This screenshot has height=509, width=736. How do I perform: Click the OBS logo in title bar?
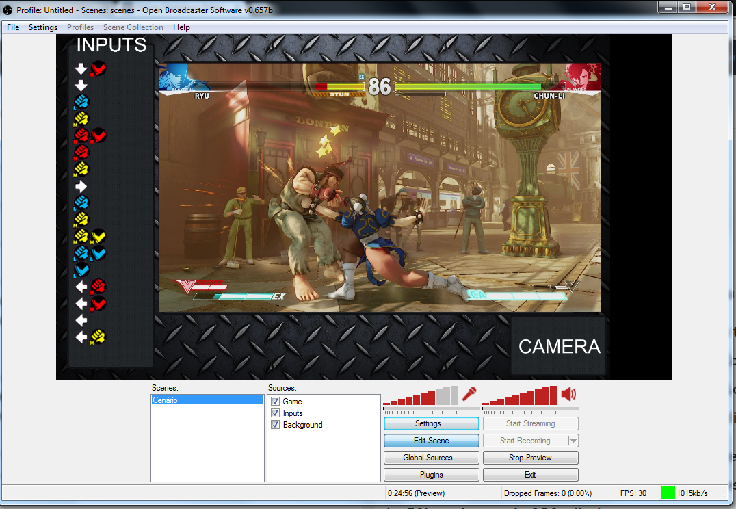8,10
